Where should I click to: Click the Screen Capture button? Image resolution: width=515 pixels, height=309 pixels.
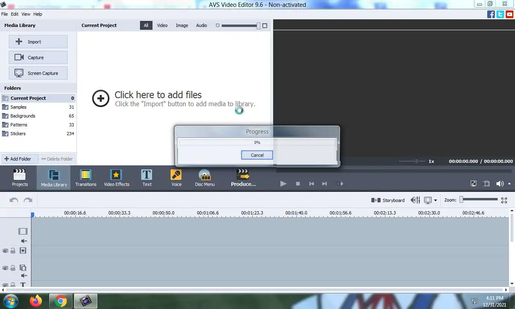(38, 73)
